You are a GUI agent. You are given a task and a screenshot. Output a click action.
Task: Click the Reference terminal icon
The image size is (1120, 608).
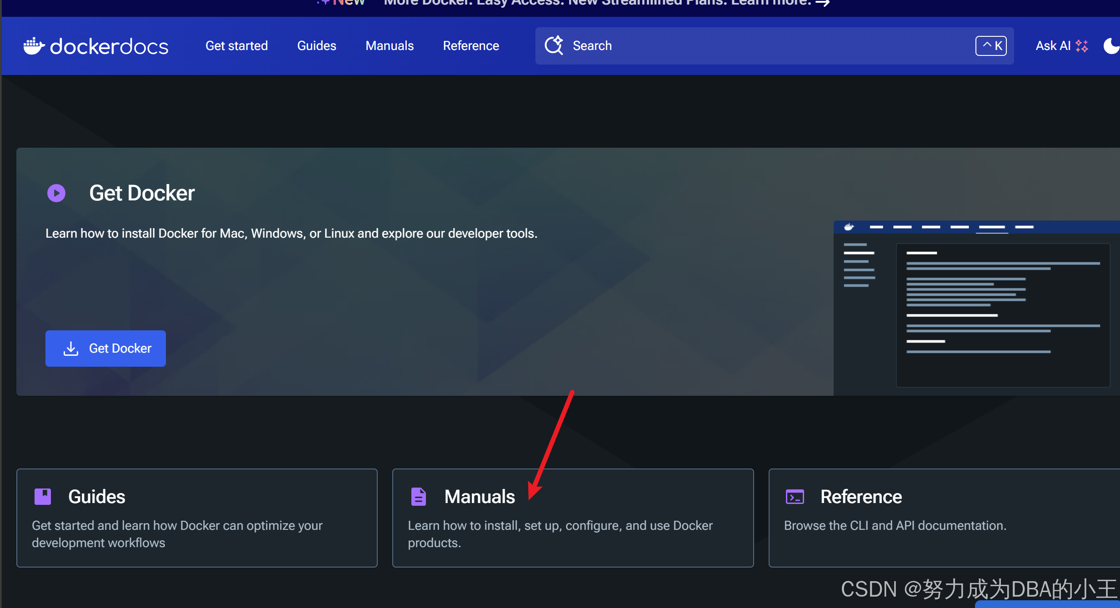(795, 497)
